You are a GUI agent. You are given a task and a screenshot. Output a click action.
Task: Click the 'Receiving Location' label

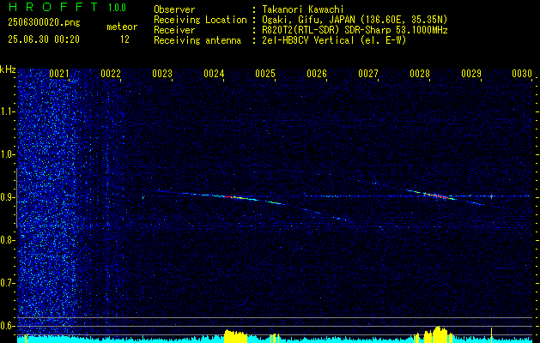click(200, 20)
